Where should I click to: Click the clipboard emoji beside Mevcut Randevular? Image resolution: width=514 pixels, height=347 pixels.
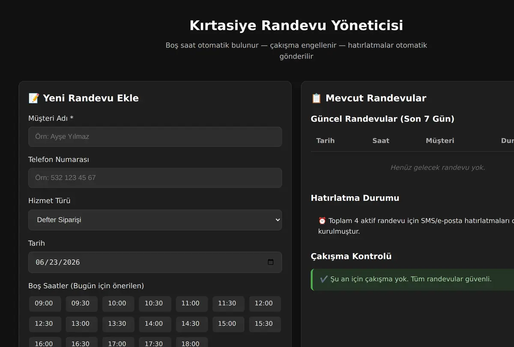click(x=316, y=98)
